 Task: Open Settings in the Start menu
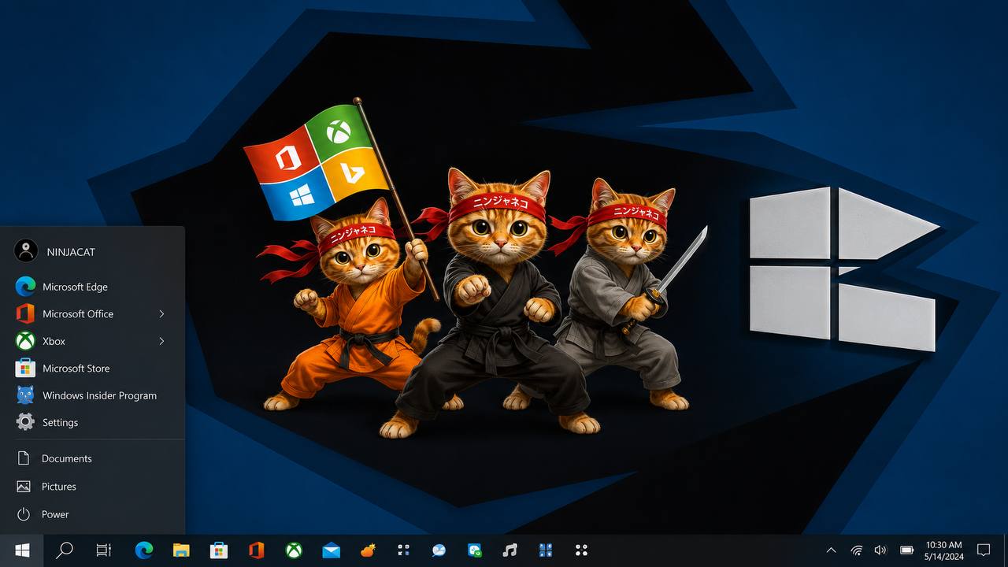coord(92,422)
